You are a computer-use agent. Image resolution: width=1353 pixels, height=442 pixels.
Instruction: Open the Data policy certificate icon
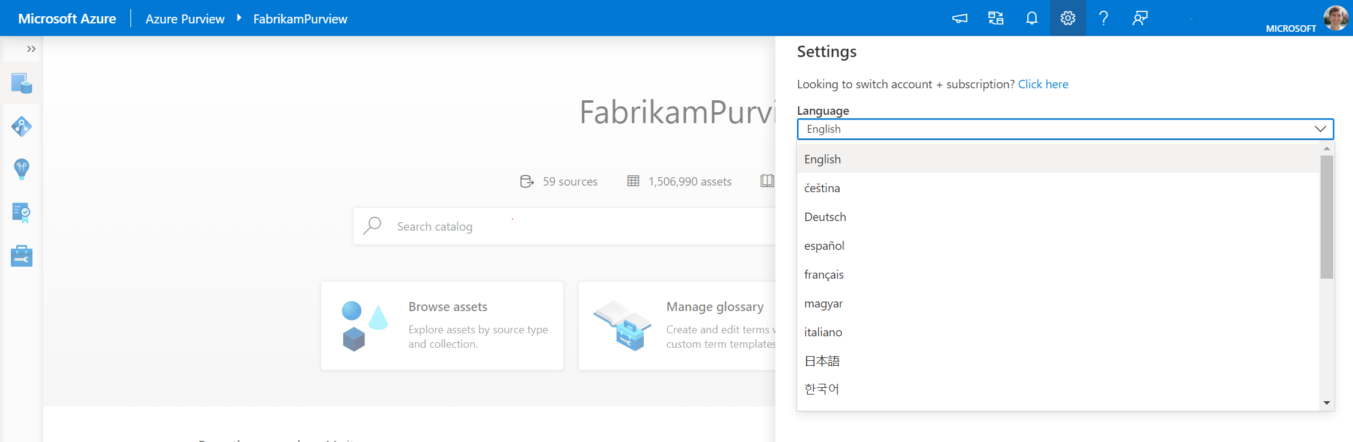(x=22, y=213)
